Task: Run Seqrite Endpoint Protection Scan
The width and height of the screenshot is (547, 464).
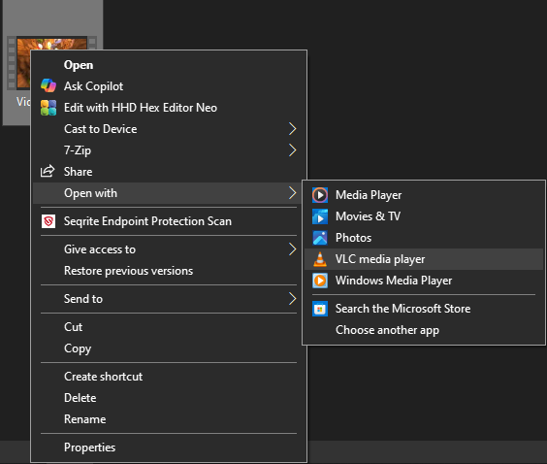Action: point(169,221)
